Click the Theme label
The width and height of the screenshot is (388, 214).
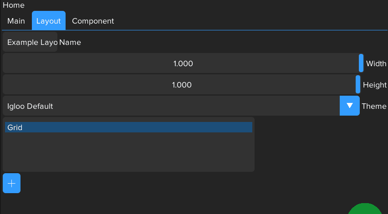click(374, 106)
